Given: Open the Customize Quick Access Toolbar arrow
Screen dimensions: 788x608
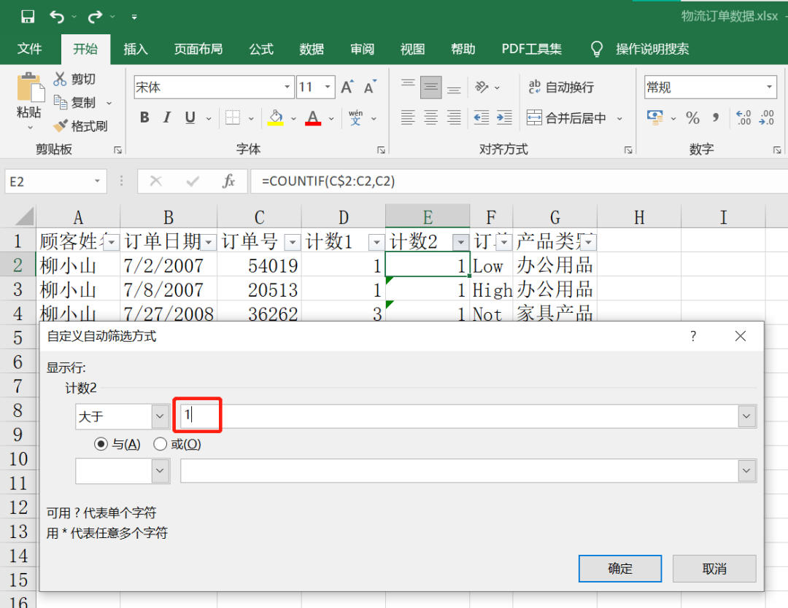Looking at the screenshot, I should tap(134, 17).
